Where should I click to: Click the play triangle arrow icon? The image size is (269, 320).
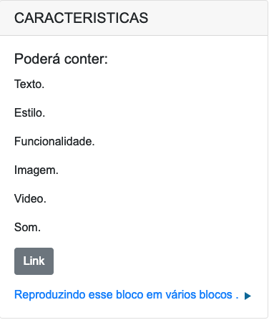click(x=248, y=296)
